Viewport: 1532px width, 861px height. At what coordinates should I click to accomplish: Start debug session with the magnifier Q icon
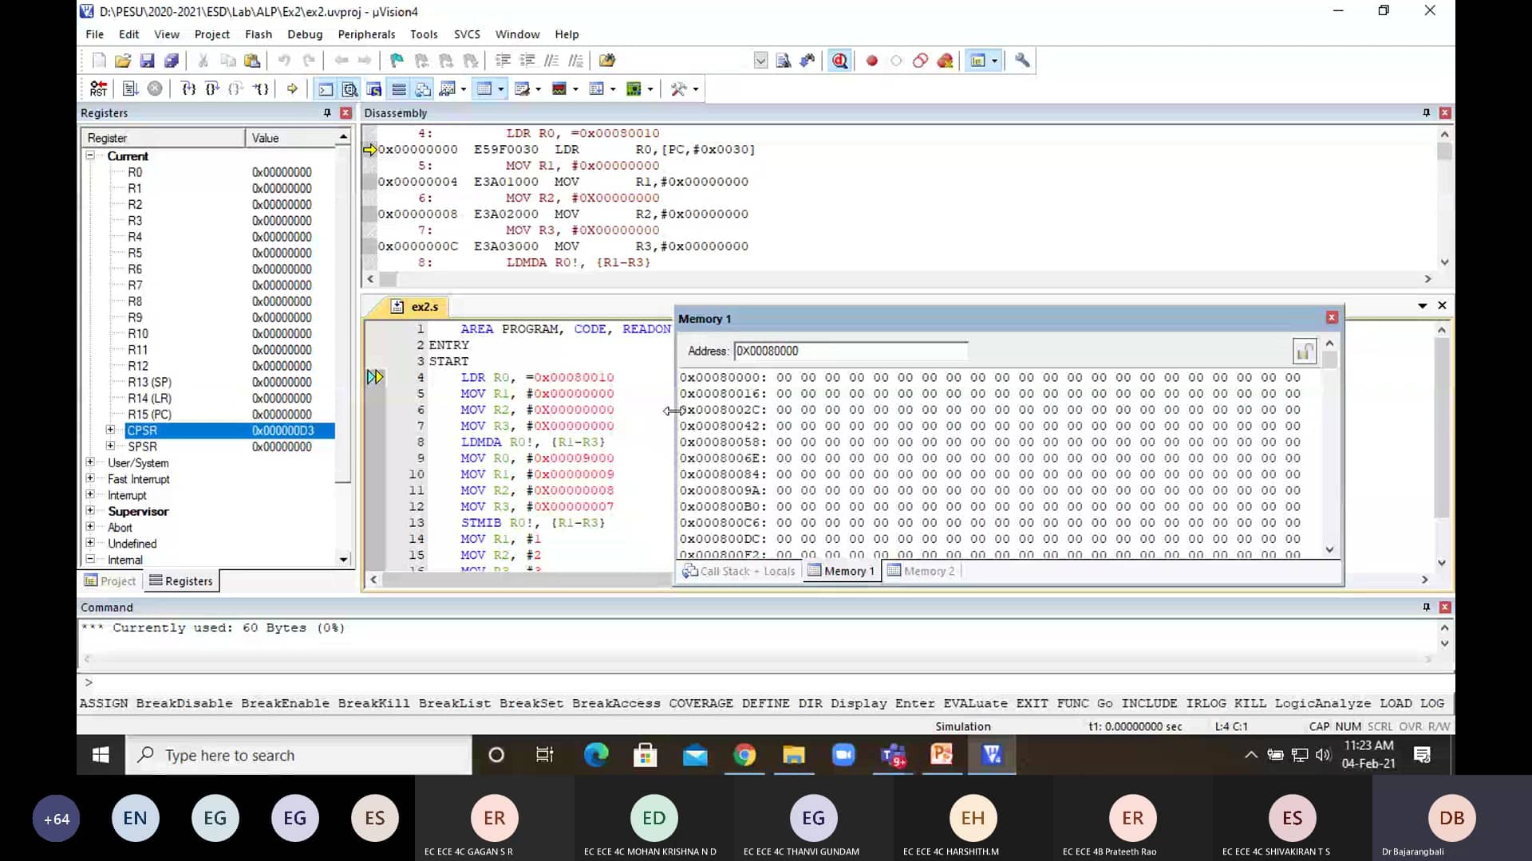point(839,61)
